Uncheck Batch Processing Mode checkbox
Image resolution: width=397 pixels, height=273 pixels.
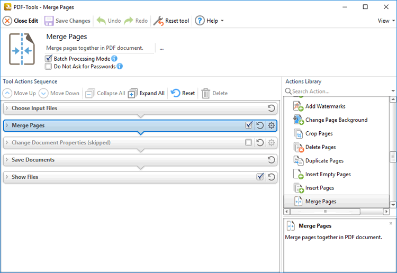click(49, 59)
